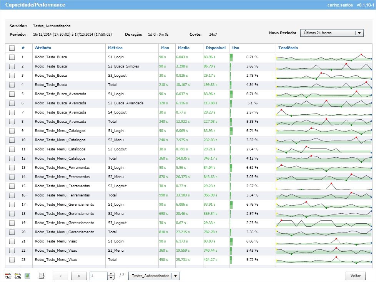Increase page number with up spinner arrow
The width and height of the screenshot is (376, 282).
tap(111, 274)
